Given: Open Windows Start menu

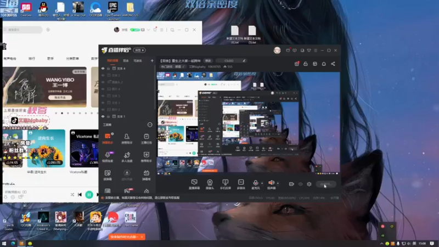Looking at the screenshot, I should pyautogui.click(x=4, y=243).
